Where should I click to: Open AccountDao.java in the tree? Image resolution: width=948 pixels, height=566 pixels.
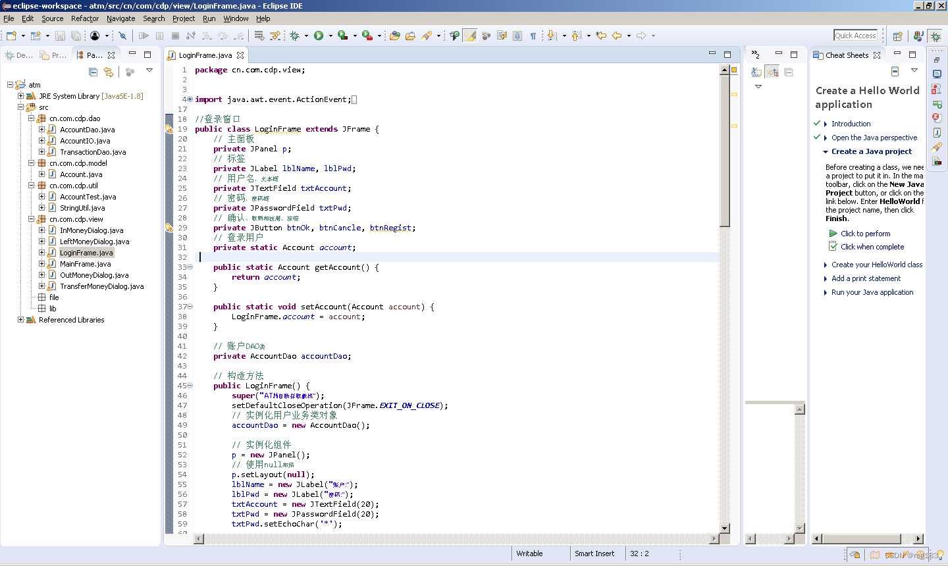click(x=87, y=130)
